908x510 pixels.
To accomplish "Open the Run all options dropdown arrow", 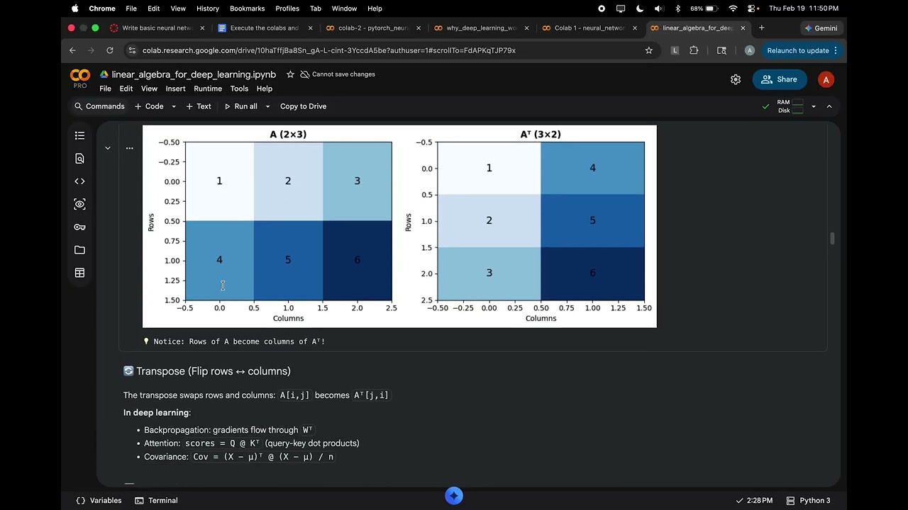I will pos(267,106).
